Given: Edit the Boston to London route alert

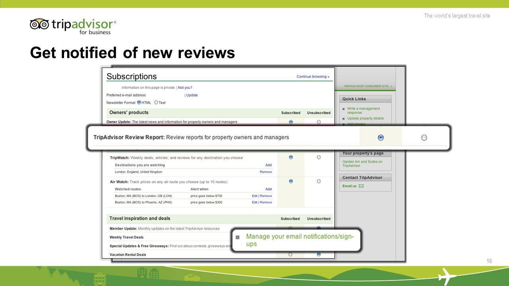Looking at the screenshot, I should (254, 196).
